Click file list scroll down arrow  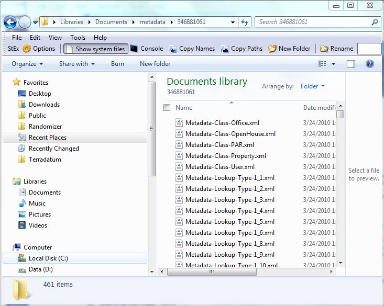(341, 263)
